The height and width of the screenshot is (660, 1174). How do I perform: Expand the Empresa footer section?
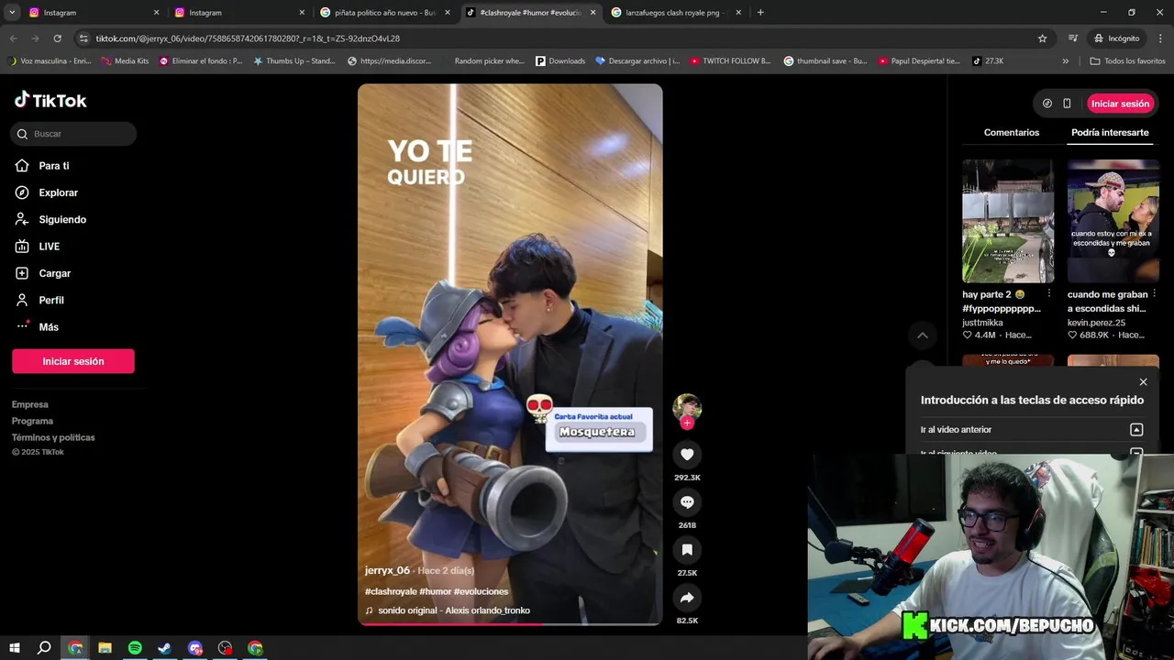click(x=30, y=404)
